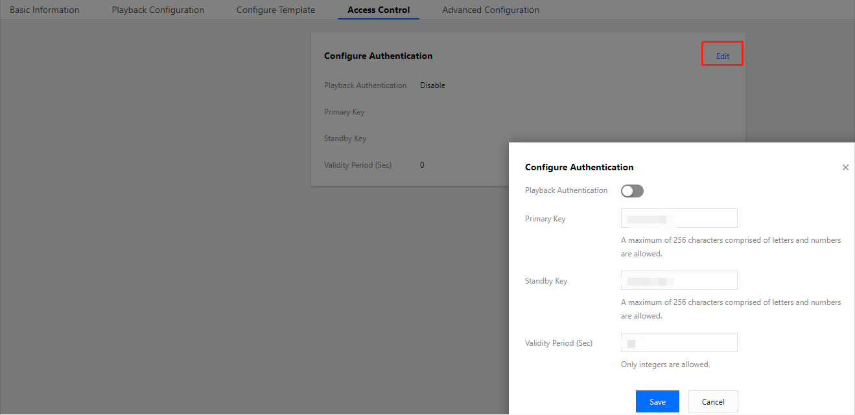Screen dimensions: 855x415
Task: Click the Disable status value in background panel
Action: [432, 85]
